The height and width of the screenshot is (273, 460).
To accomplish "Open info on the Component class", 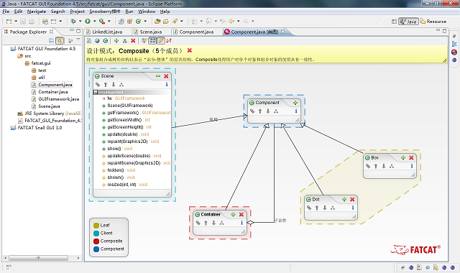I will 295,111.
